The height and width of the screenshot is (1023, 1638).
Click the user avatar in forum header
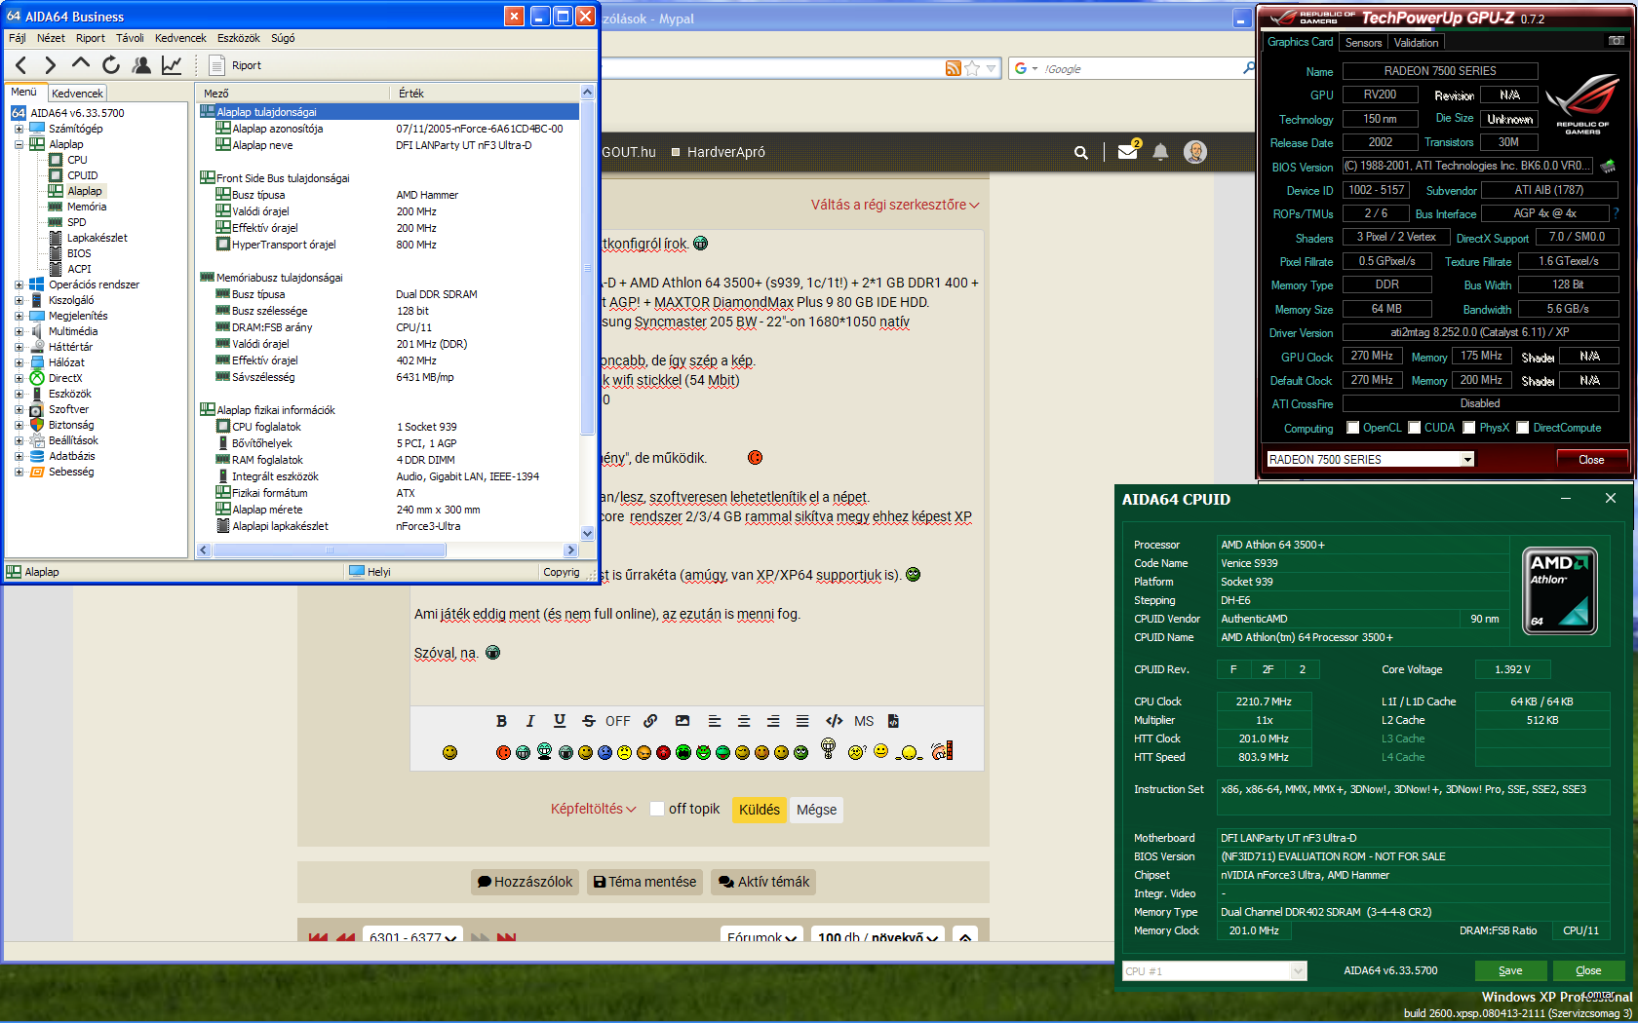(1195, 151)
